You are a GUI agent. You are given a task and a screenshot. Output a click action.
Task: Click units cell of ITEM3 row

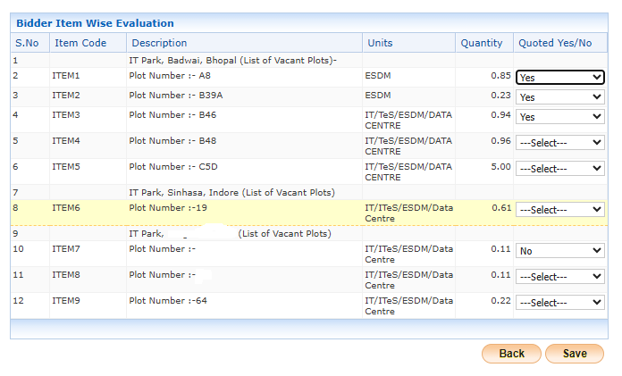click(x=408, y=120)
